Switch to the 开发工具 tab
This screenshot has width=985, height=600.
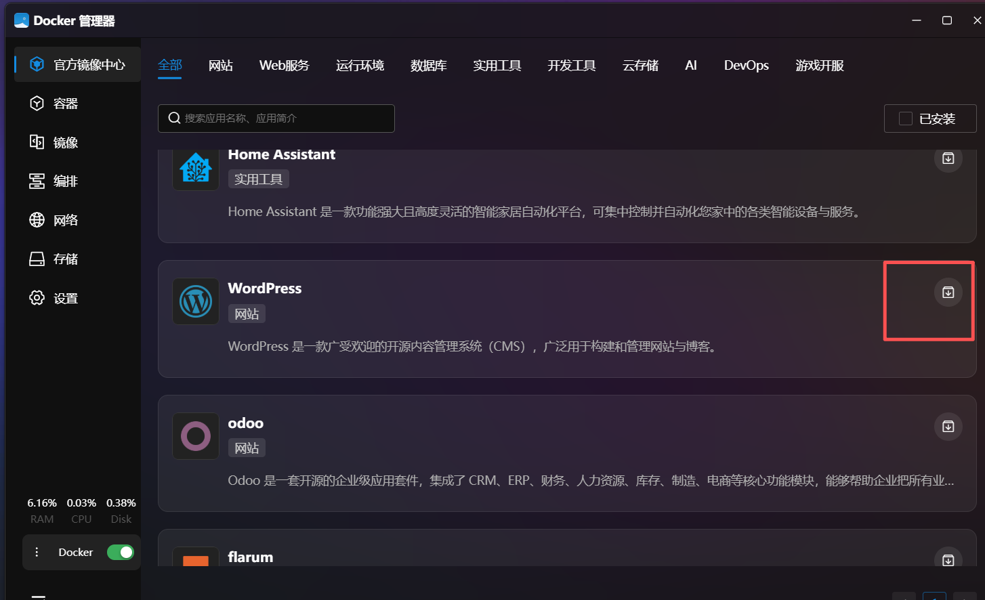572,65
